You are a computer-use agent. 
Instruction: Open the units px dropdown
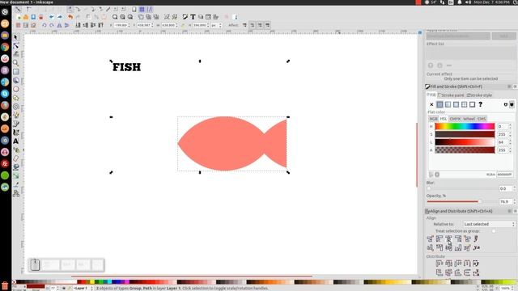coord(216,25)
